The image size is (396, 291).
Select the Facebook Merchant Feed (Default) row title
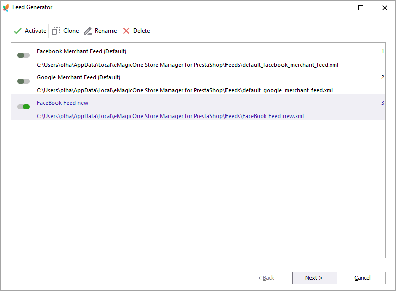coord(81,51)
